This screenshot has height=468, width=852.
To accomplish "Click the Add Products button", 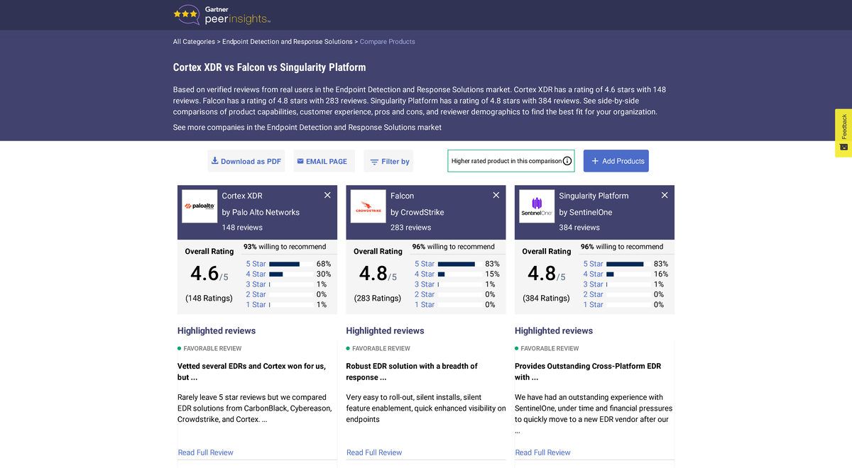I will pyautogui.click(x=616, y=161).
